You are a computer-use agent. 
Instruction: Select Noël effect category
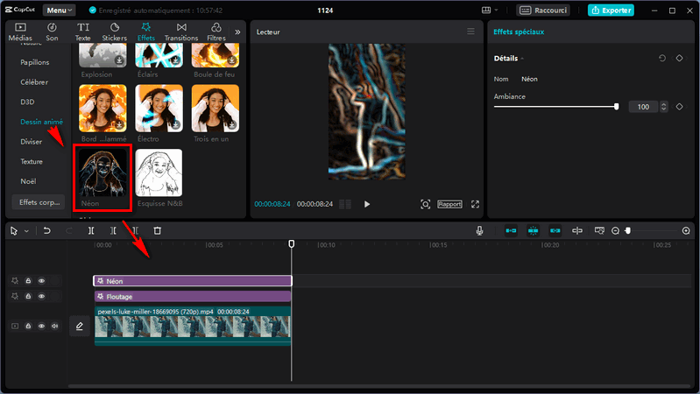[x=28, y=181]
